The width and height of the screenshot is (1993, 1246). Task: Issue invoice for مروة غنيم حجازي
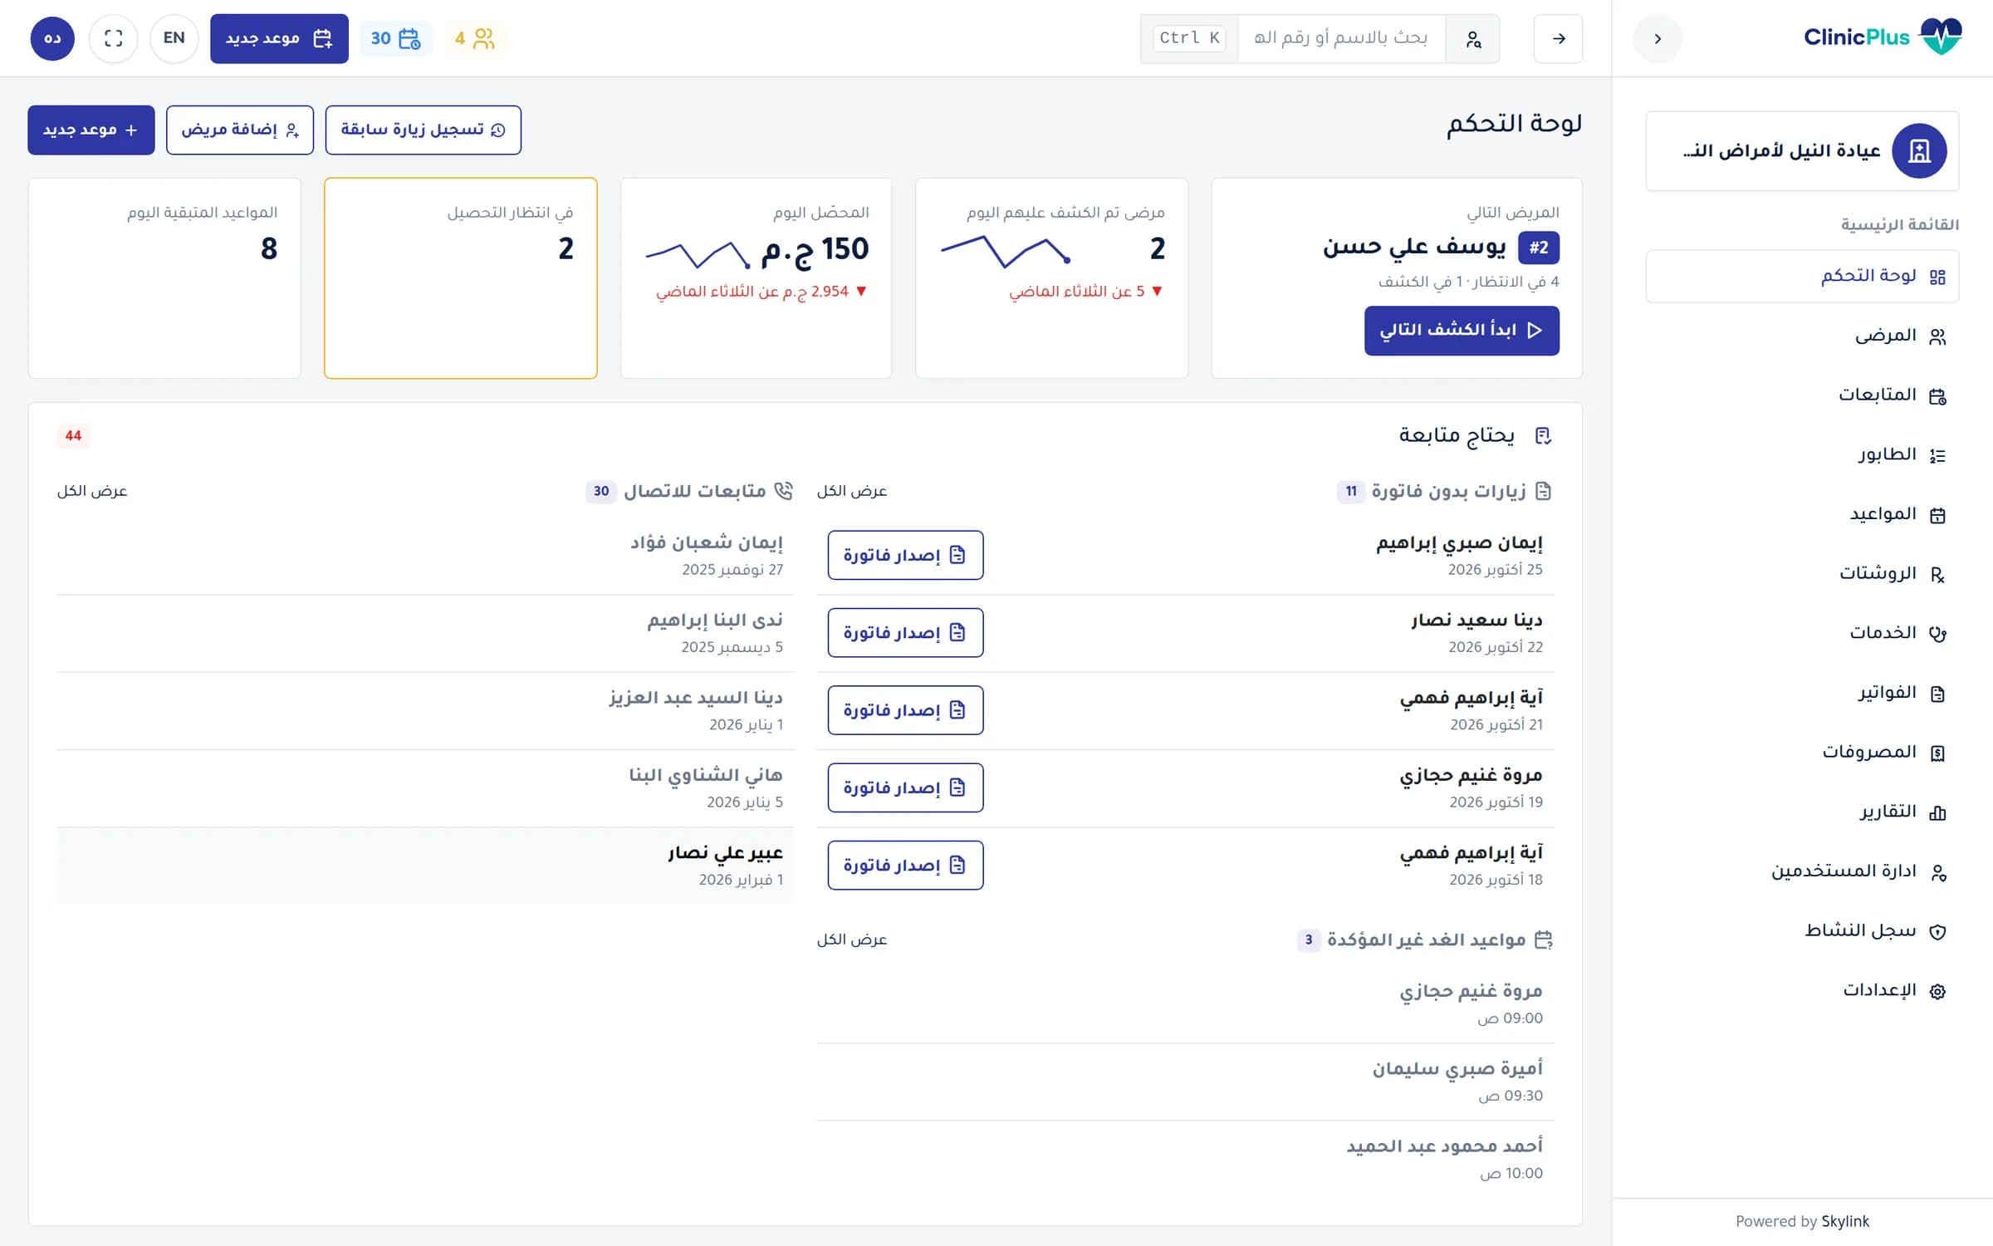905,787
